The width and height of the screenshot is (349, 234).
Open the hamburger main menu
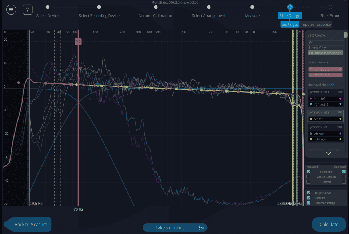click(x=11, y=10)
